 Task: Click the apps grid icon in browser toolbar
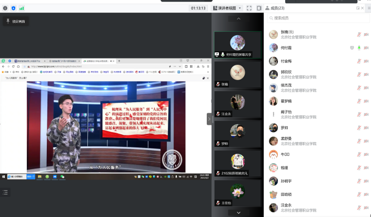point(191,66)
